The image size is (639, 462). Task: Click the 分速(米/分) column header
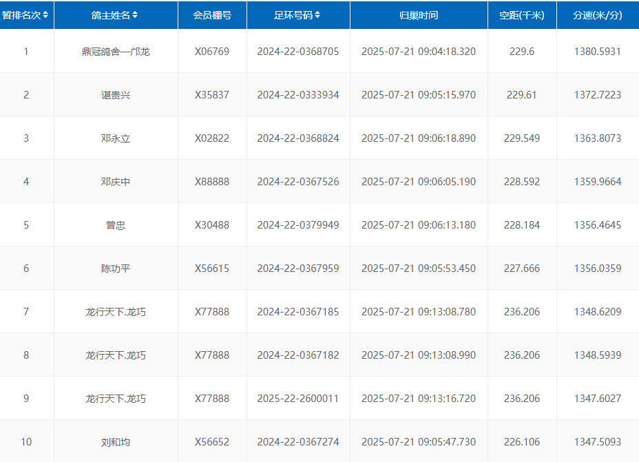pos(597,15)
